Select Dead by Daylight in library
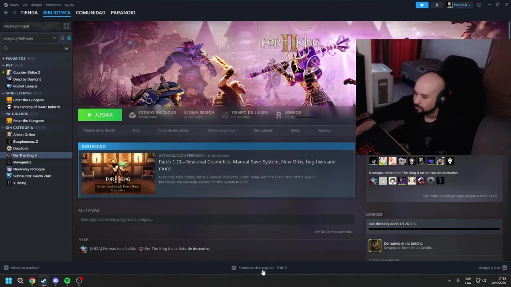 (x=27, y=79)
